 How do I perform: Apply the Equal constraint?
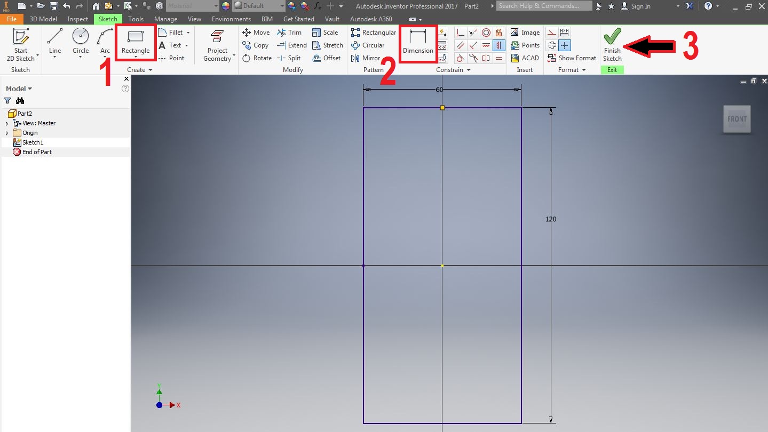(x=499, y=58)
